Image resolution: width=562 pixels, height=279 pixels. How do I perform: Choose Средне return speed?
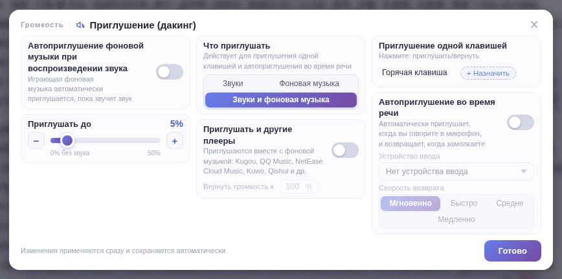(510, 203)
